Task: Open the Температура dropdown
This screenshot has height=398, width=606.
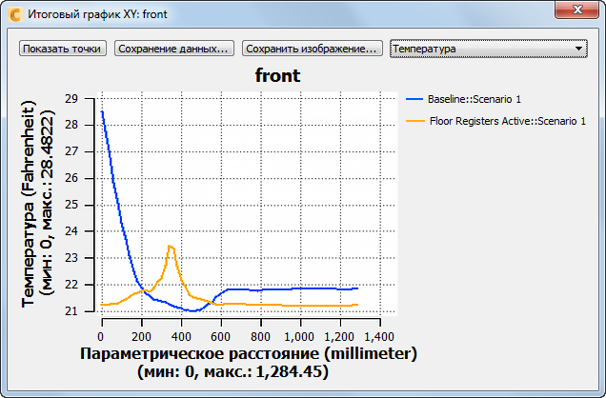Action: tap(489, 49)
